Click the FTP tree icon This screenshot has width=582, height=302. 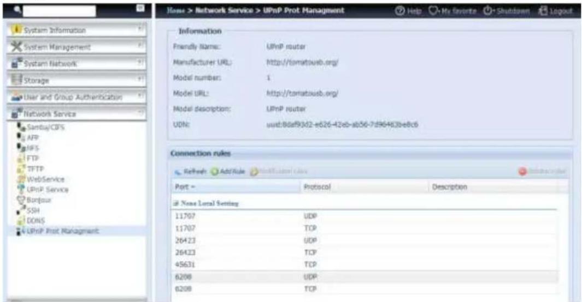[x=21, y=158]
